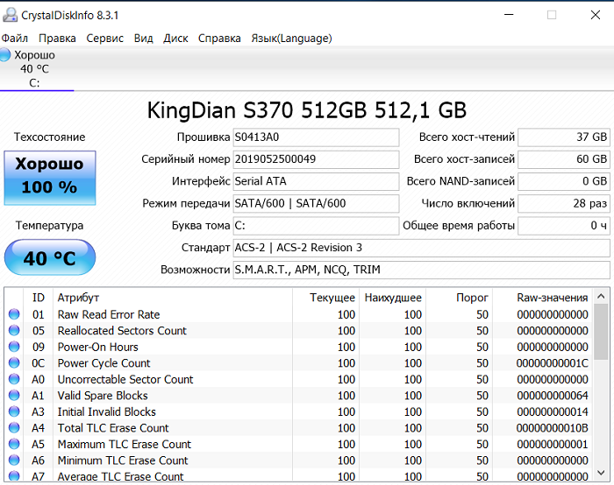614x485 pixels.
Task: Click the total host reads value 37 GB
Action: point(564,137)
